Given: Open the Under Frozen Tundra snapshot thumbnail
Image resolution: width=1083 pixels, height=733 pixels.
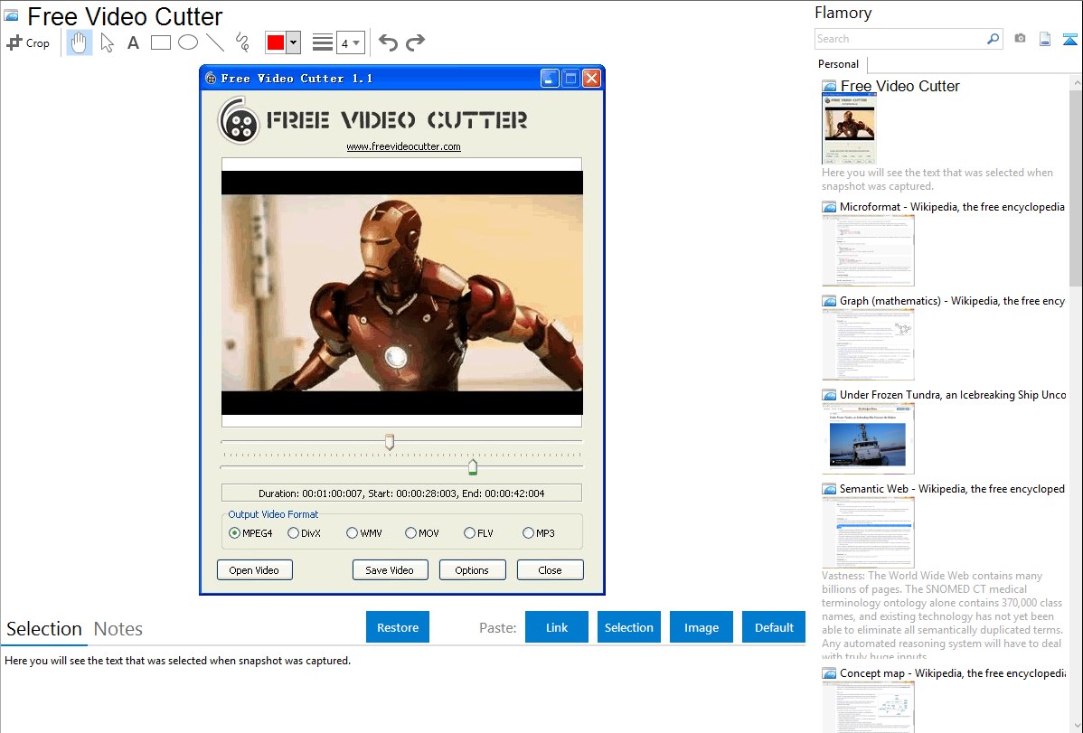Looking at the screenshot, I should point(868,438).
